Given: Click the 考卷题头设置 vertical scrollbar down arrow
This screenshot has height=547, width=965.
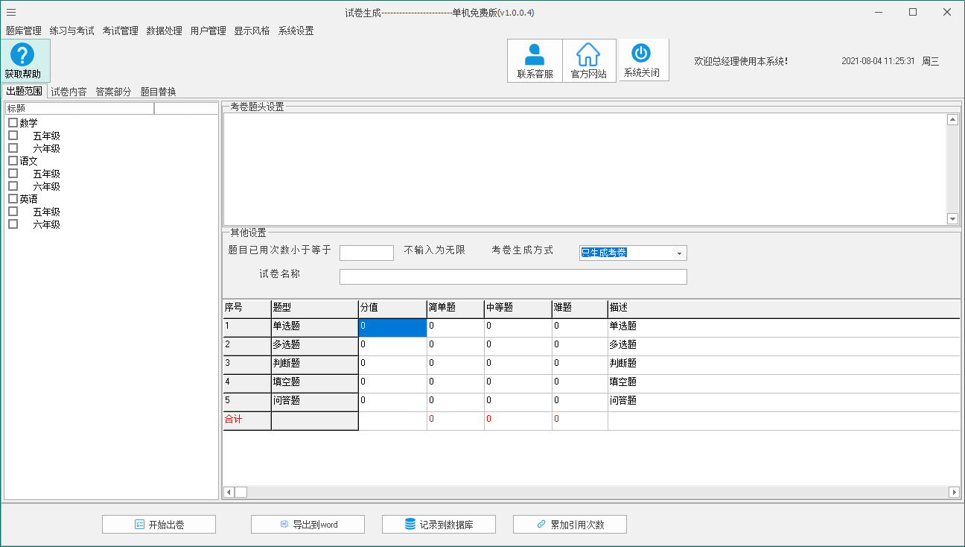Looking at the screenshot, I should click(x=953, y=218).
